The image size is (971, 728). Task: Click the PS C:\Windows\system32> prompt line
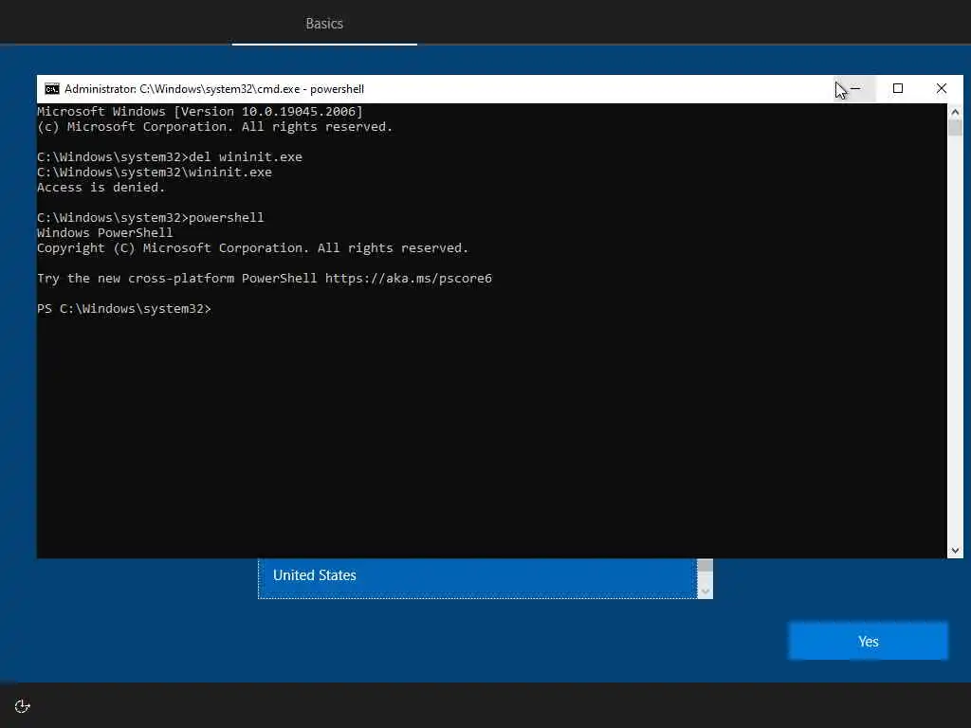click(124, 309)
